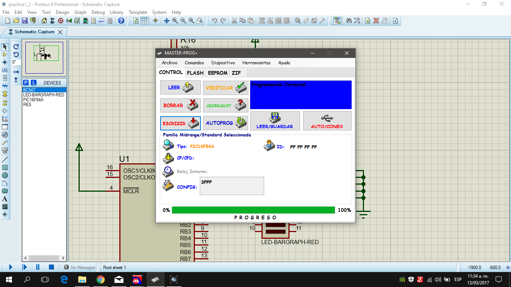Select the arrow Selection Mode tool
511x287 pixels.
click(x=5, y=47)
